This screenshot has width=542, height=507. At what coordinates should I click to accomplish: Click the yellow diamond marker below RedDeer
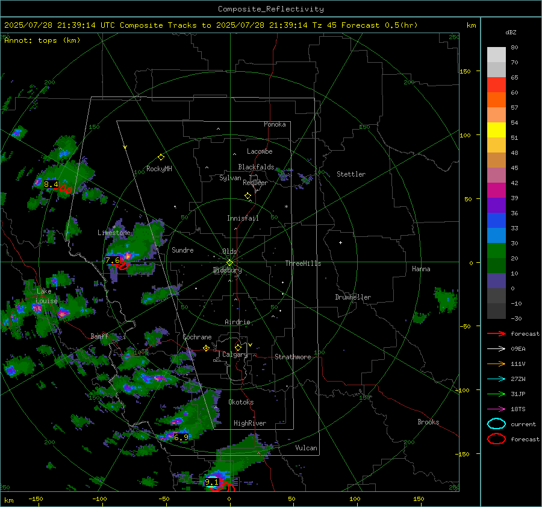point(248,196)
